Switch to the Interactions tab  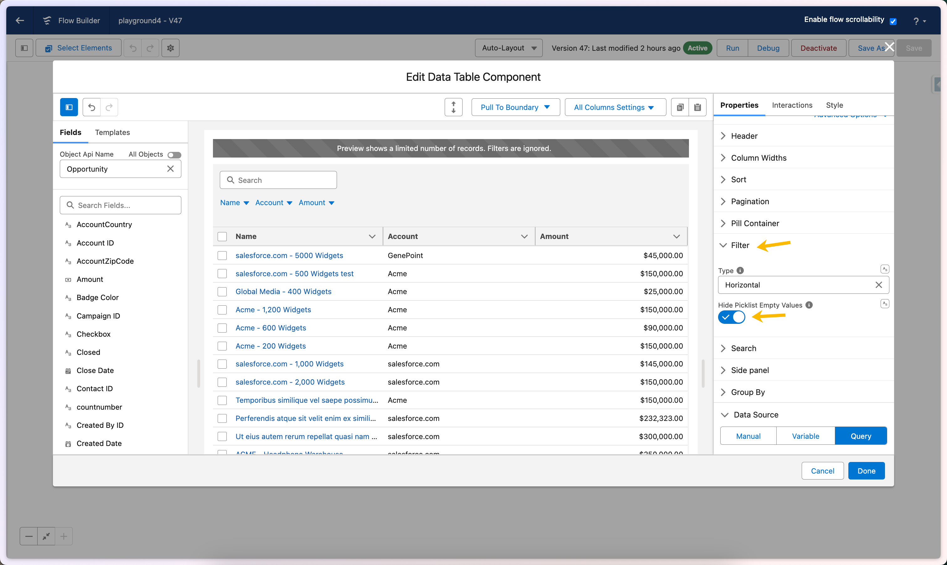792,105
